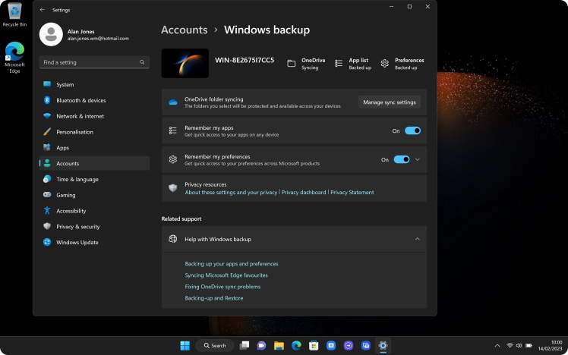Open Accessibility settings
This screenshot has width=568, height=355.
[x=94, y=211]
